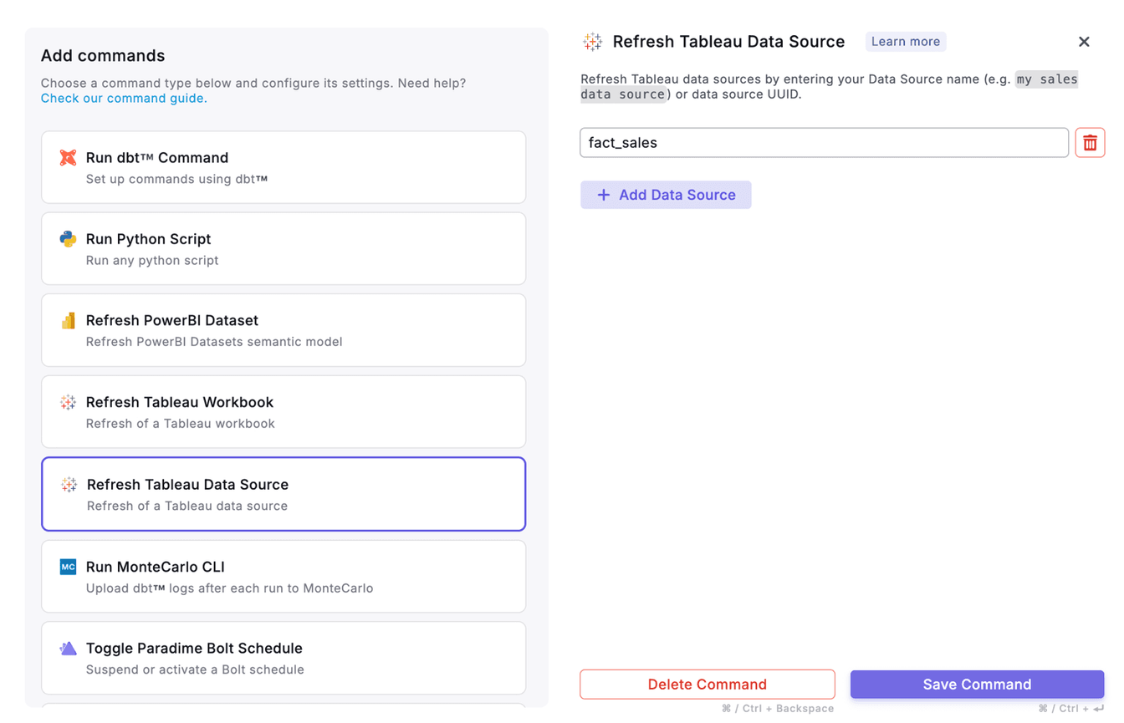1124x723 pixels.
Task: Click the Tableau icon in the panel header
Action: pyautogui.click(x=592, y=42)
